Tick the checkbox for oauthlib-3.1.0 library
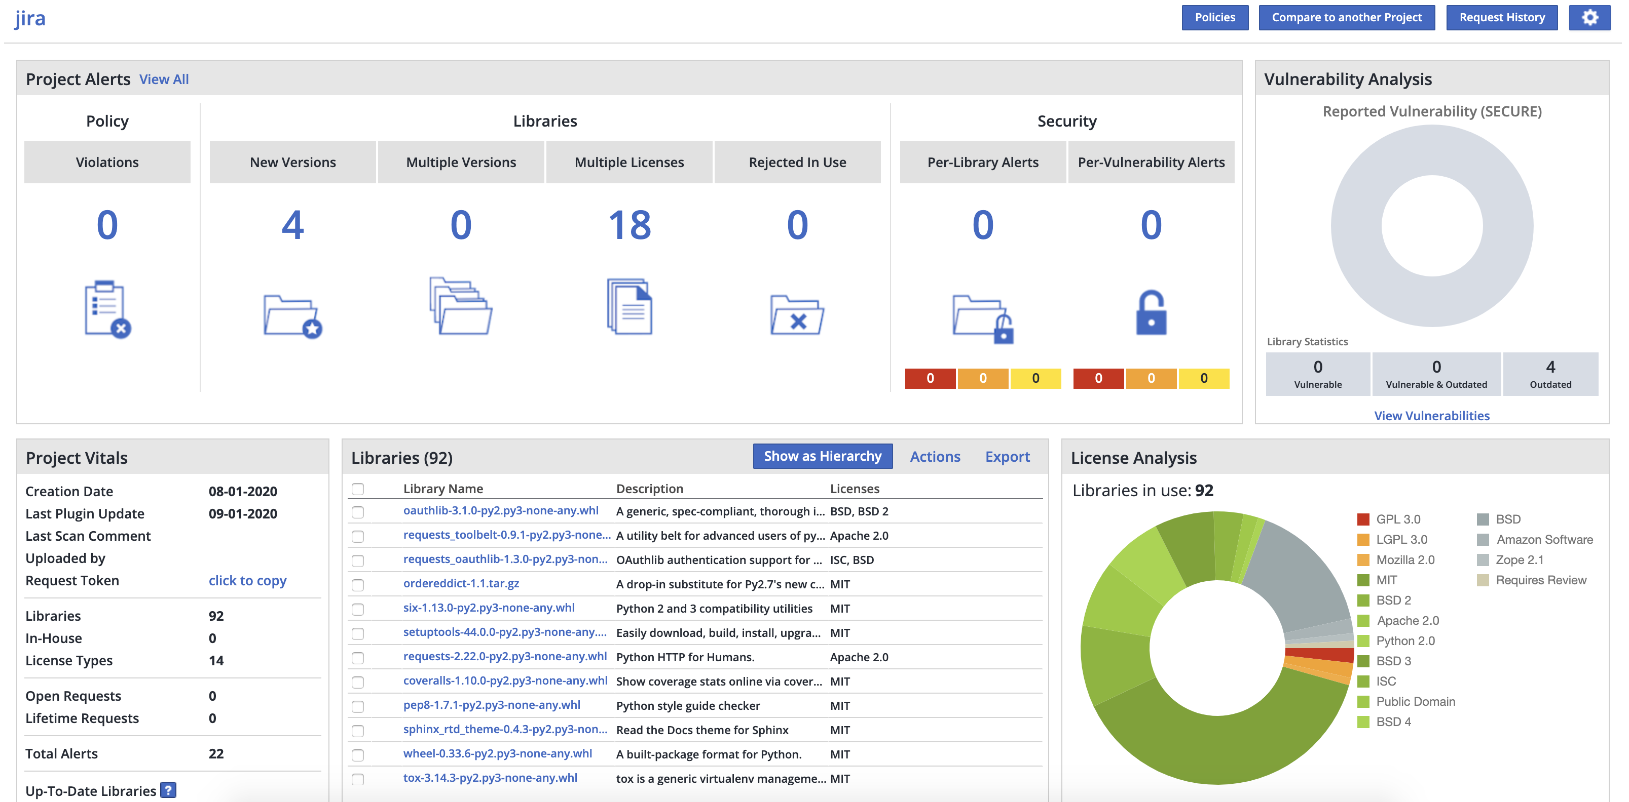Screen dimensions: 1629x802 [358, 512]
